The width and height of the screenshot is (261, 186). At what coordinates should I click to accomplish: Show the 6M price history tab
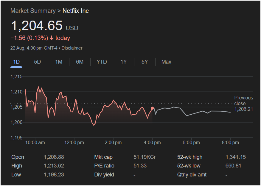coord(80,62)
